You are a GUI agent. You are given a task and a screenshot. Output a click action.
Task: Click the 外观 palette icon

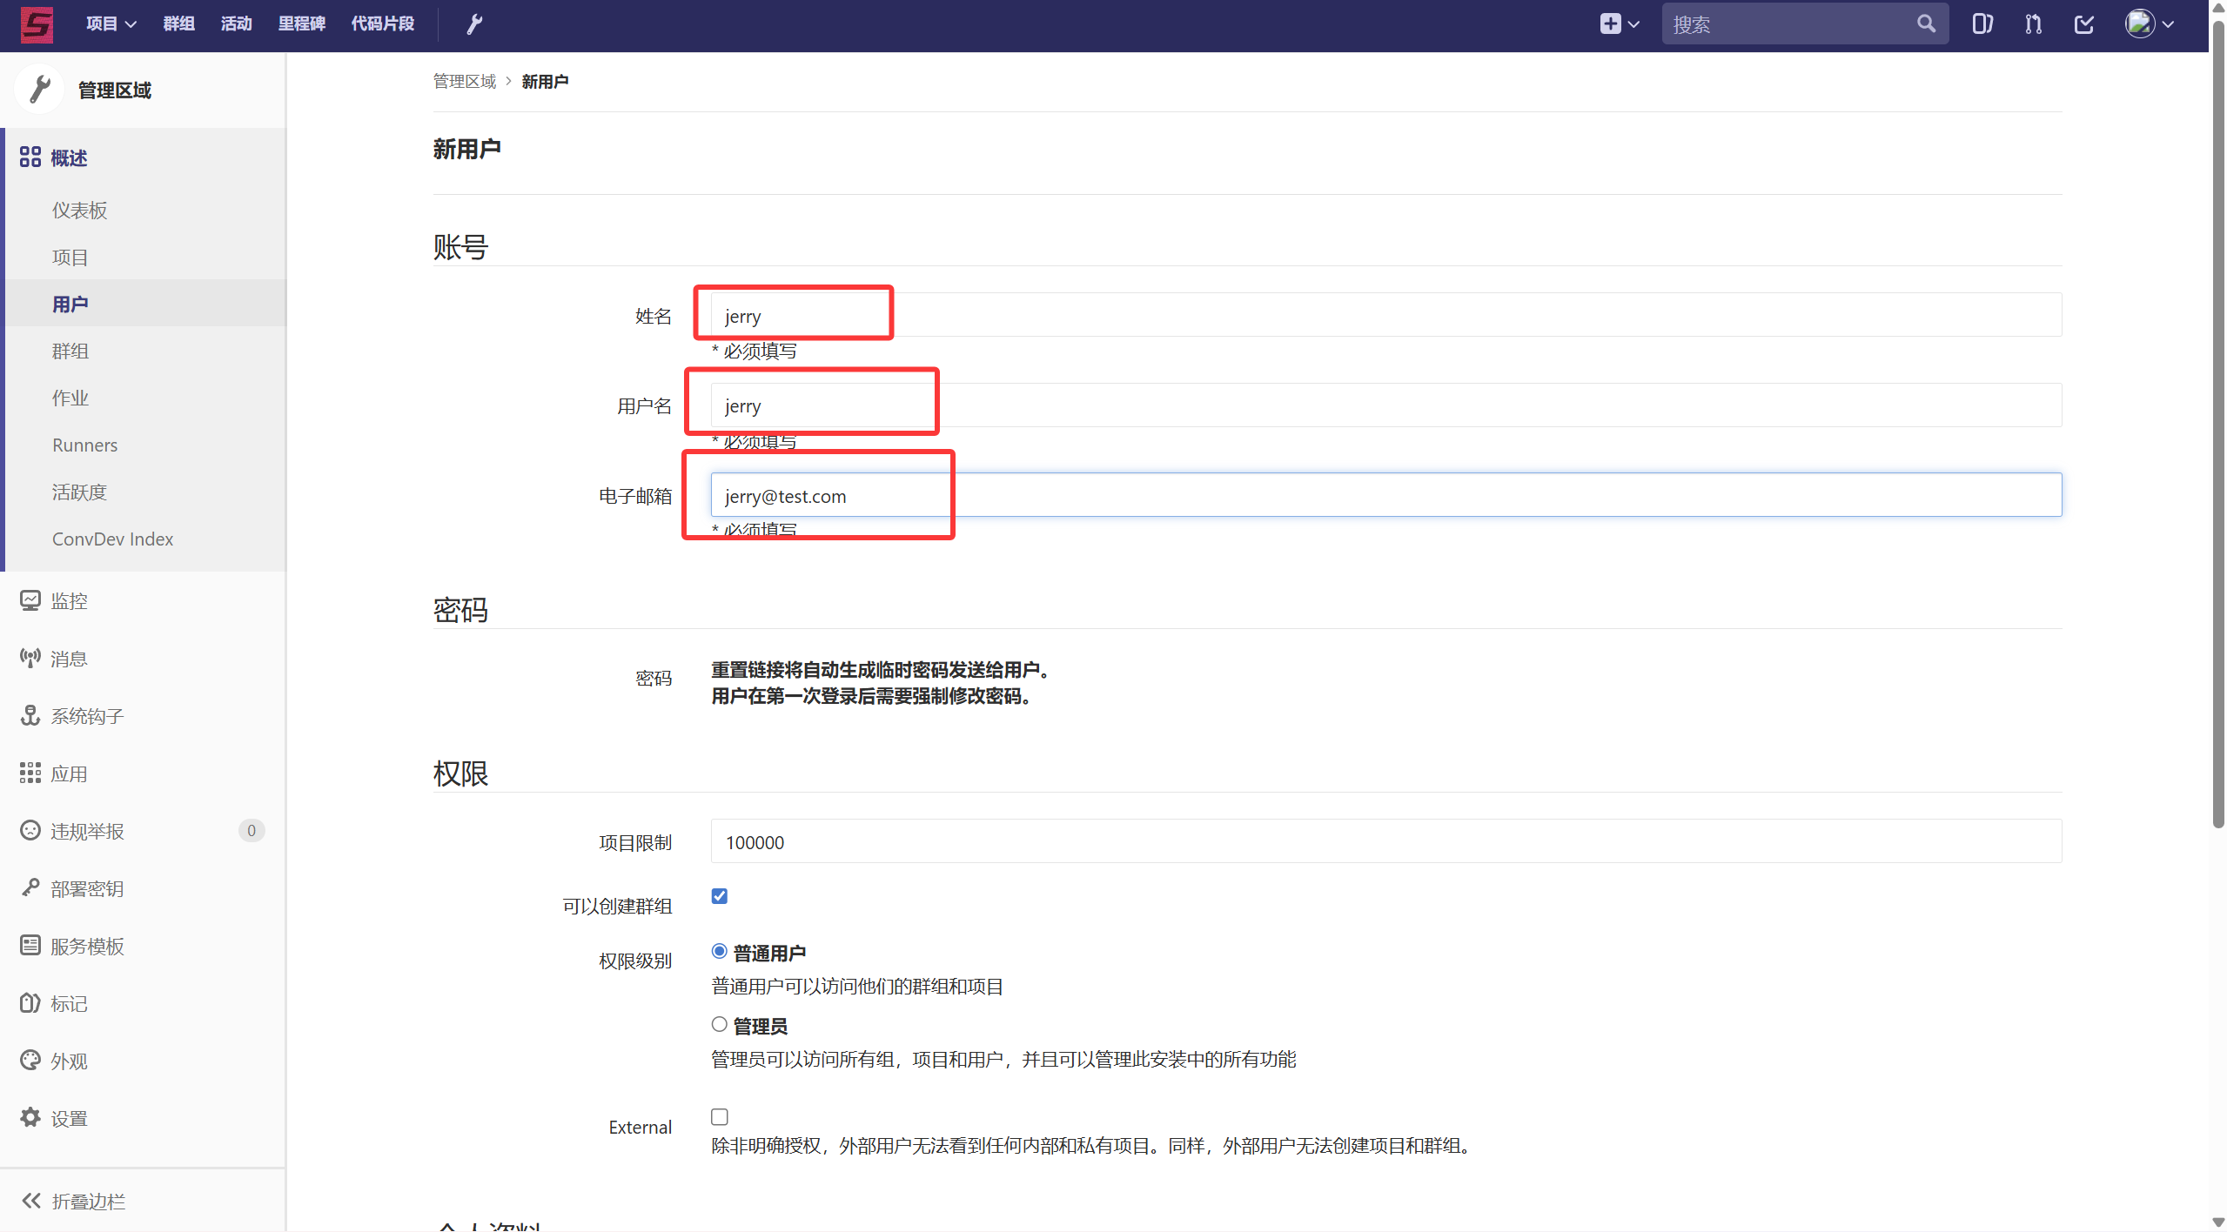point(30,1060)
